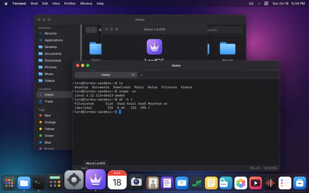This screenshot has width=309, height=193.
Task: Select Recents in the Files sidebar
Action: pyautogui.click(x=51, y=33)
